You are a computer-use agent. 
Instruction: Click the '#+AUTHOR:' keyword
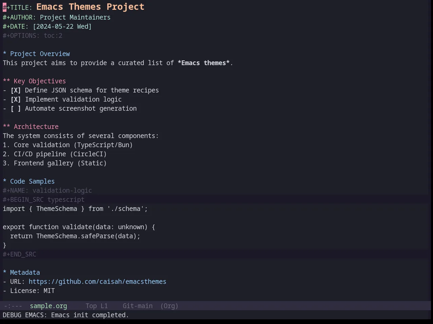(19, 17)
